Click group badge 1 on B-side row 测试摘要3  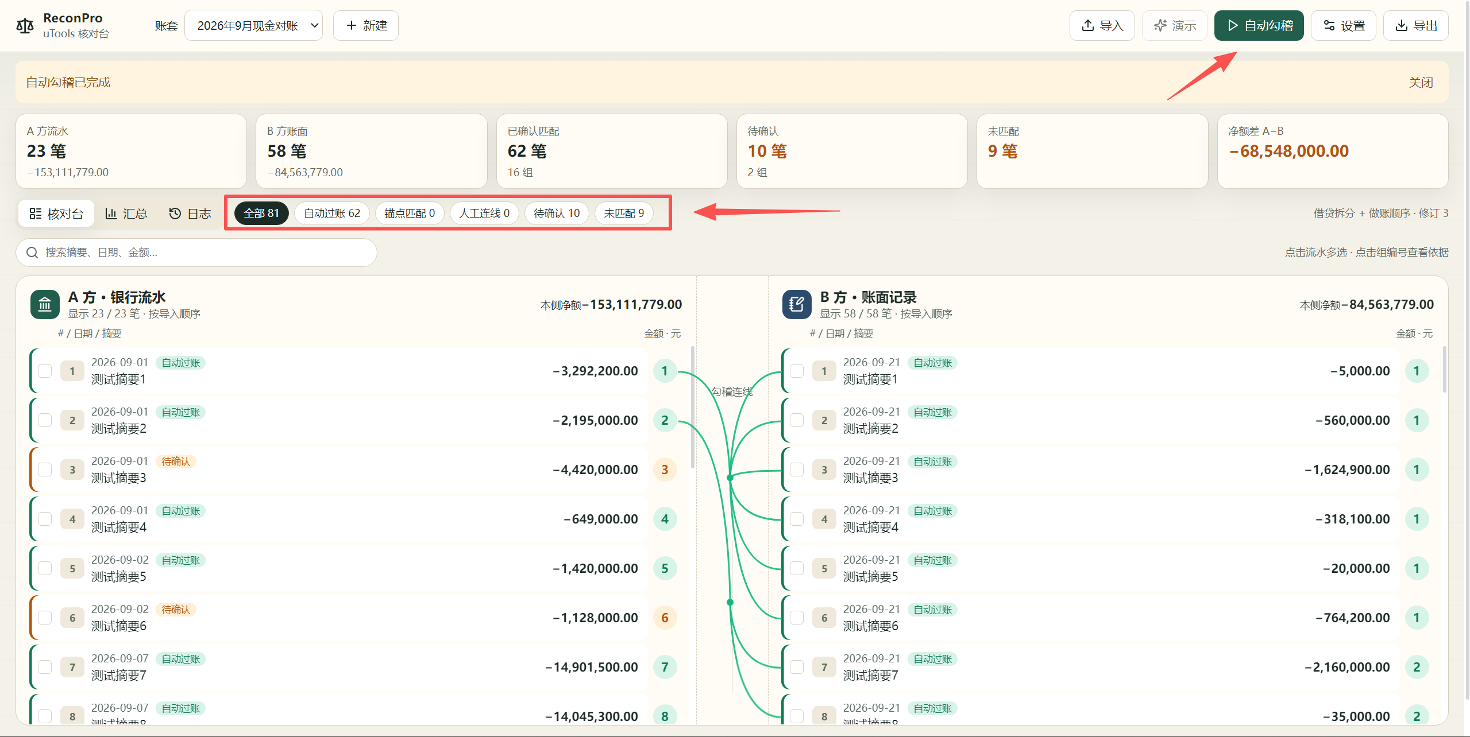[1417, 470]
